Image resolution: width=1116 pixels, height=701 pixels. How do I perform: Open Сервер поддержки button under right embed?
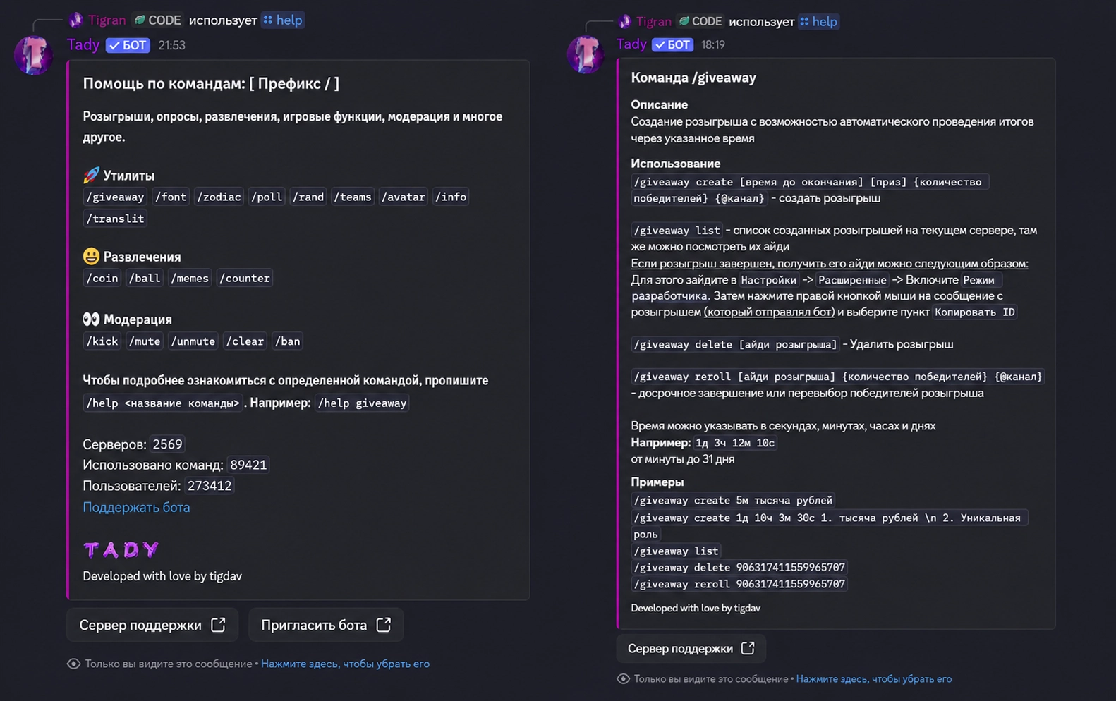point(691,648)
